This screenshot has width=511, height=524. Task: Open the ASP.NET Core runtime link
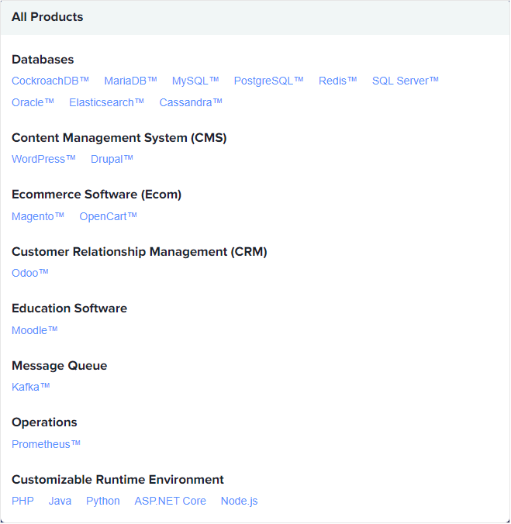tap(170, 501)
